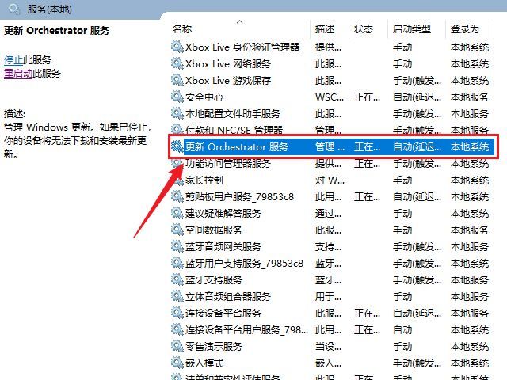
Task: Click 停止 link to stop the service
Action: coord(13,60)
